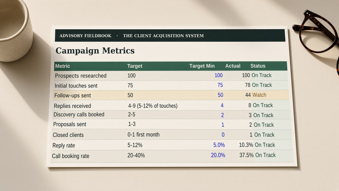Select the 'Call booking rate' row label
Screen dimensions: 339x191
pos(71,156)
